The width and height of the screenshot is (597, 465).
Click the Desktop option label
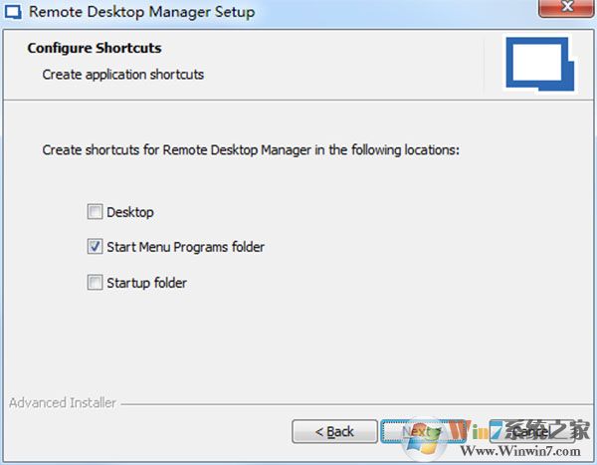(x=130, y=212)
